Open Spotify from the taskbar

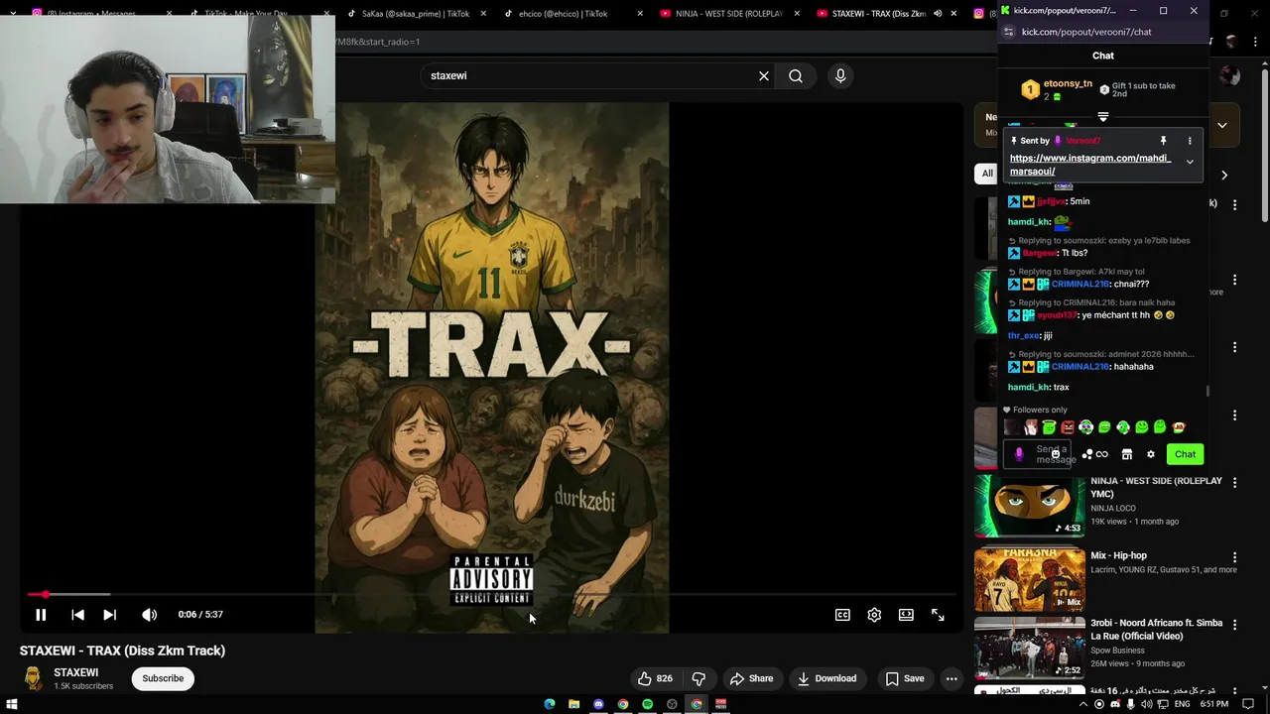tap(647, 704)
